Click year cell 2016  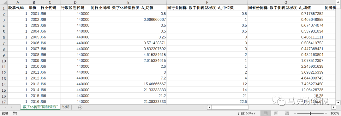coord(34,101)
